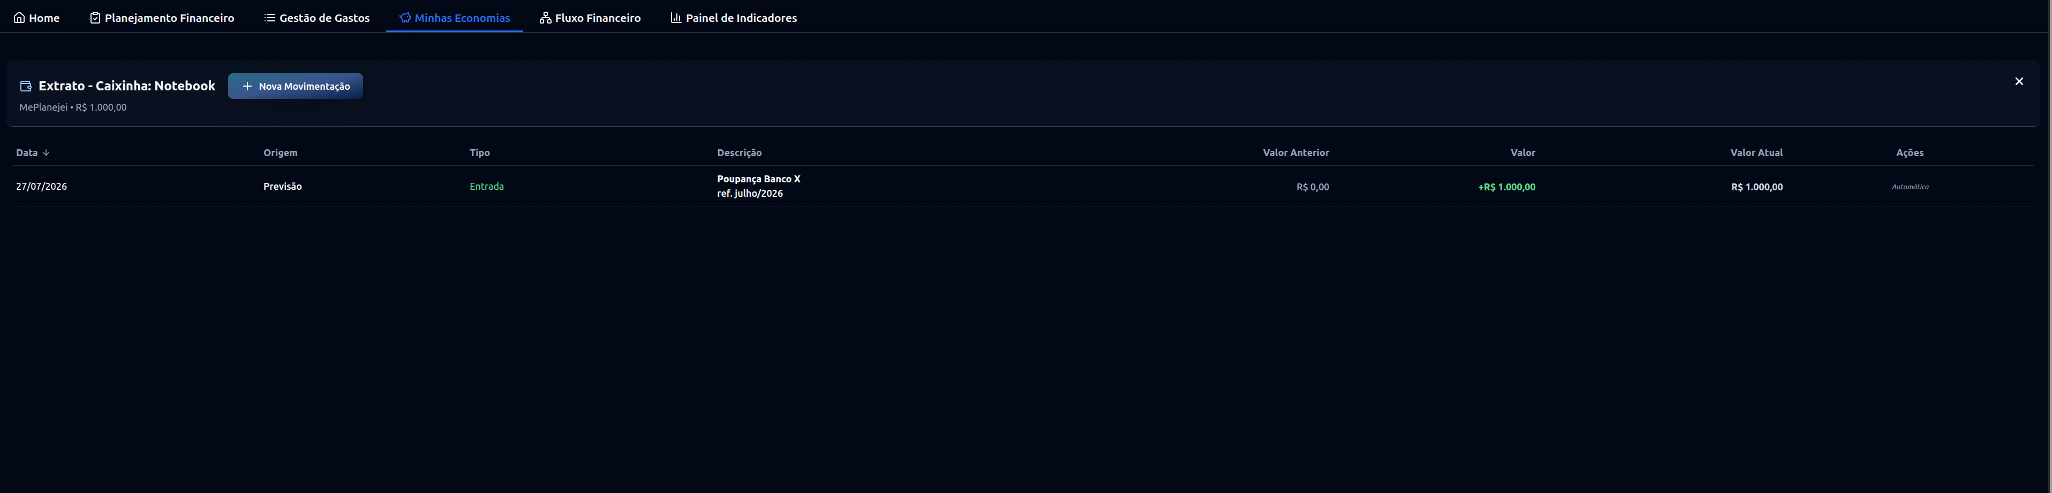Click the +R$ 1.000,00 value entry

click(1506, 187)
